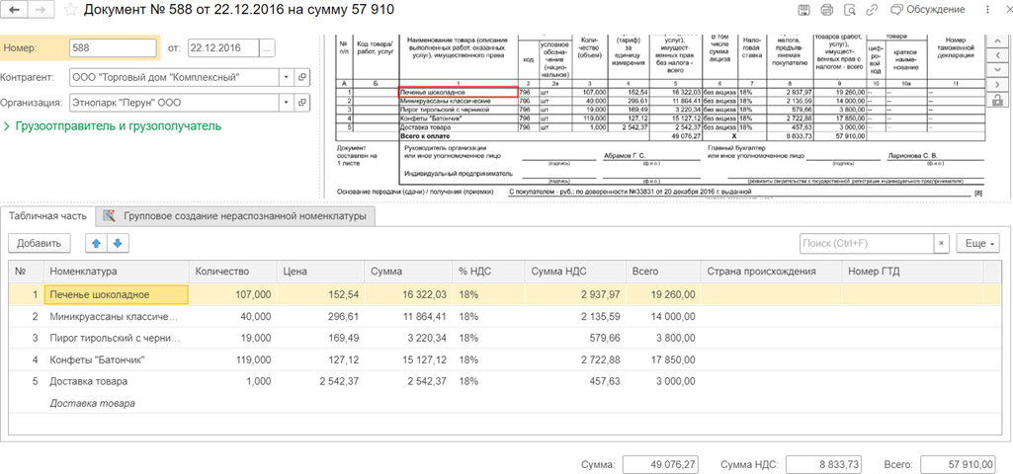1013x474 pixels.
Task: Click the Номер ГТД column header
Action: tap(912, 272)
